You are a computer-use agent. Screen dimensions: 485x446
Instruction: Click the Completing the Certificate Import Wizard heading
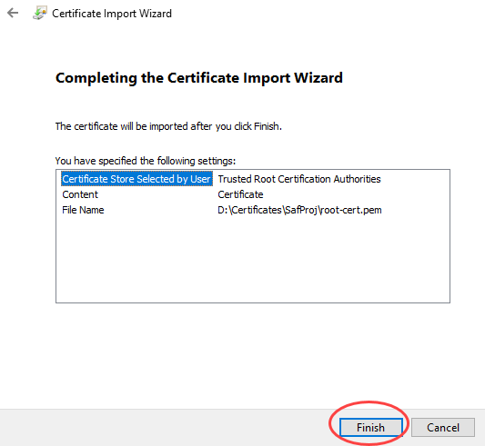pyautogui.click(x=199, y=78)
